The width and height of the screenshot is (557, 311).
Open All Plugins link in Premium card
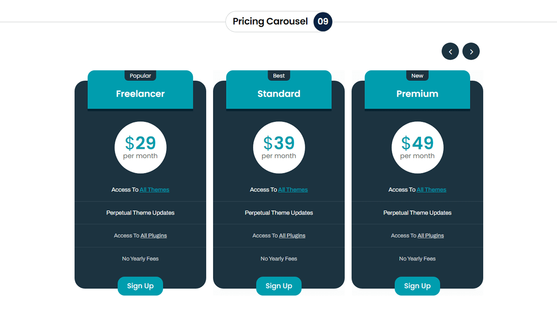tap(431, 236)
